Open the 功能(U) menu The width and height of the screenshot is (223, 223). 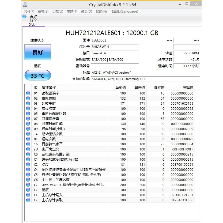click(58, 11)
